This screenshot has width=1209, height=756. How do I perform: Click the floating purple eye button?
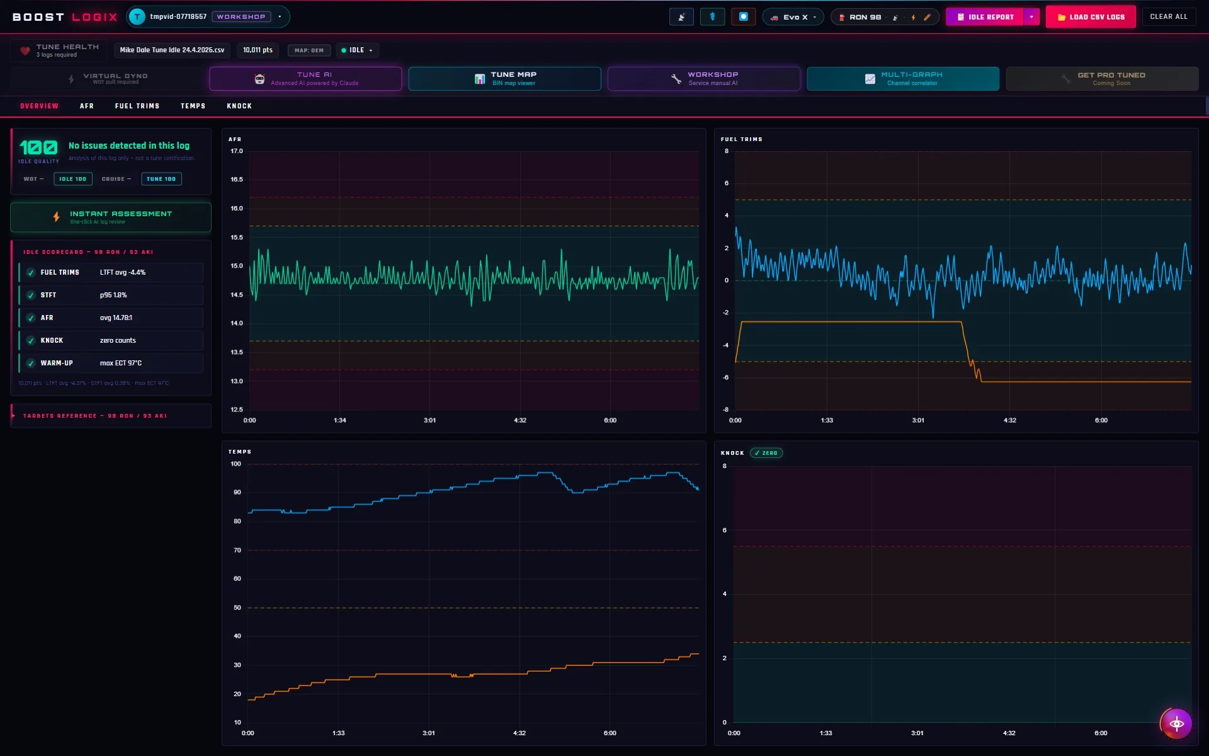[1176, 723]
